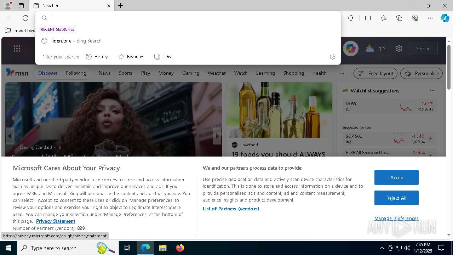Open Feed layout options

coord(376,73)
